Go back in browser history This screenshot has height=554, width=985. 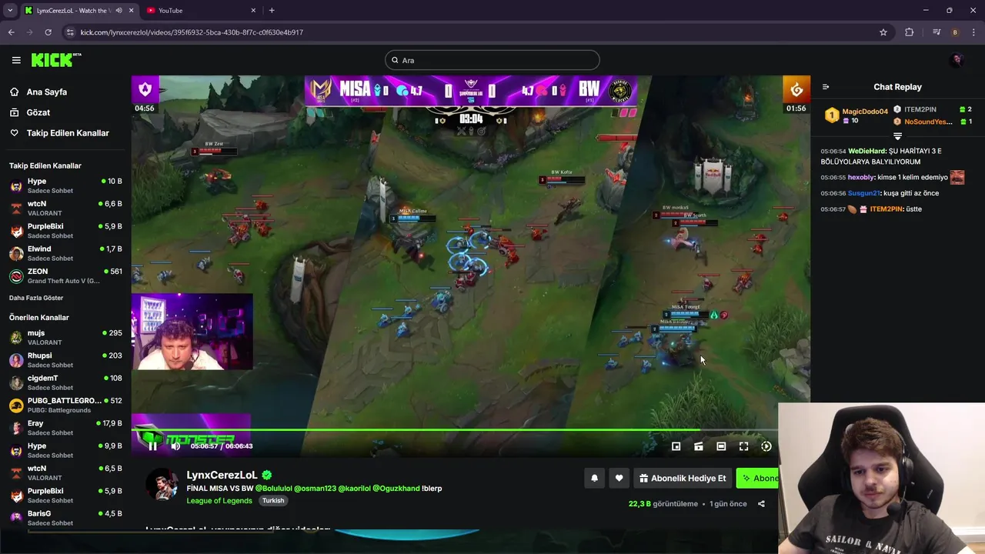tap(11, 32)
